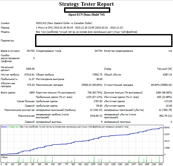The height and width of the screenshot is (166, 173).
Task: Click the Средства legend in chart
Action: [x=14, y=127]
